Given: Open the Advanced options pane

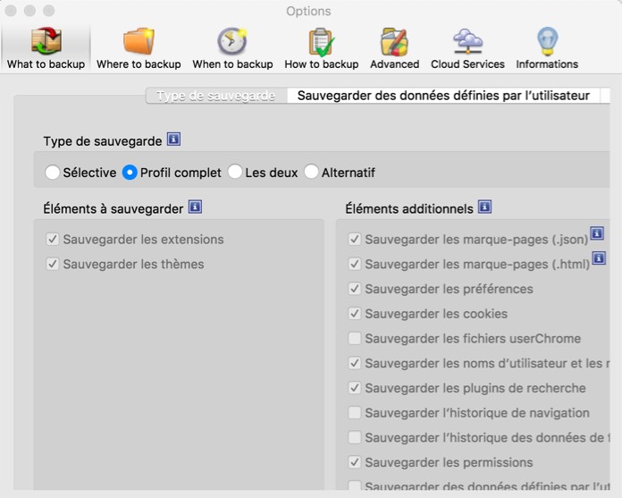Looking at the screenshot, I should 394,48.
